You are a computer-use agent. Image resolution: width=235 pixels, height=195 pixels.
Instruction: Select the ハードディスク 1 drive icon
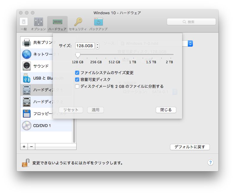(27, 90)
